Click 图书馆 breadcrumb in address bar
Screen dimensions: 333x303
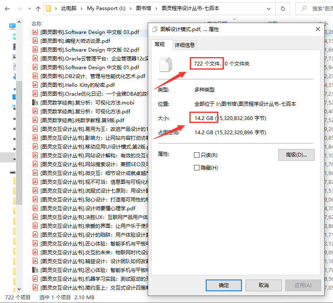[144, 8]
